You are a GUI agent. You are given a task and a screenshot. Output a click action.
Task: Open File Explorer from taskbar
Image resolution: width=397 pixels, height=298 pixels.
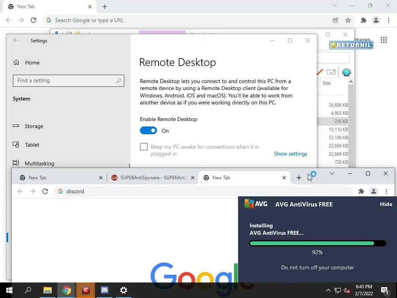click(x=47, y=290)
